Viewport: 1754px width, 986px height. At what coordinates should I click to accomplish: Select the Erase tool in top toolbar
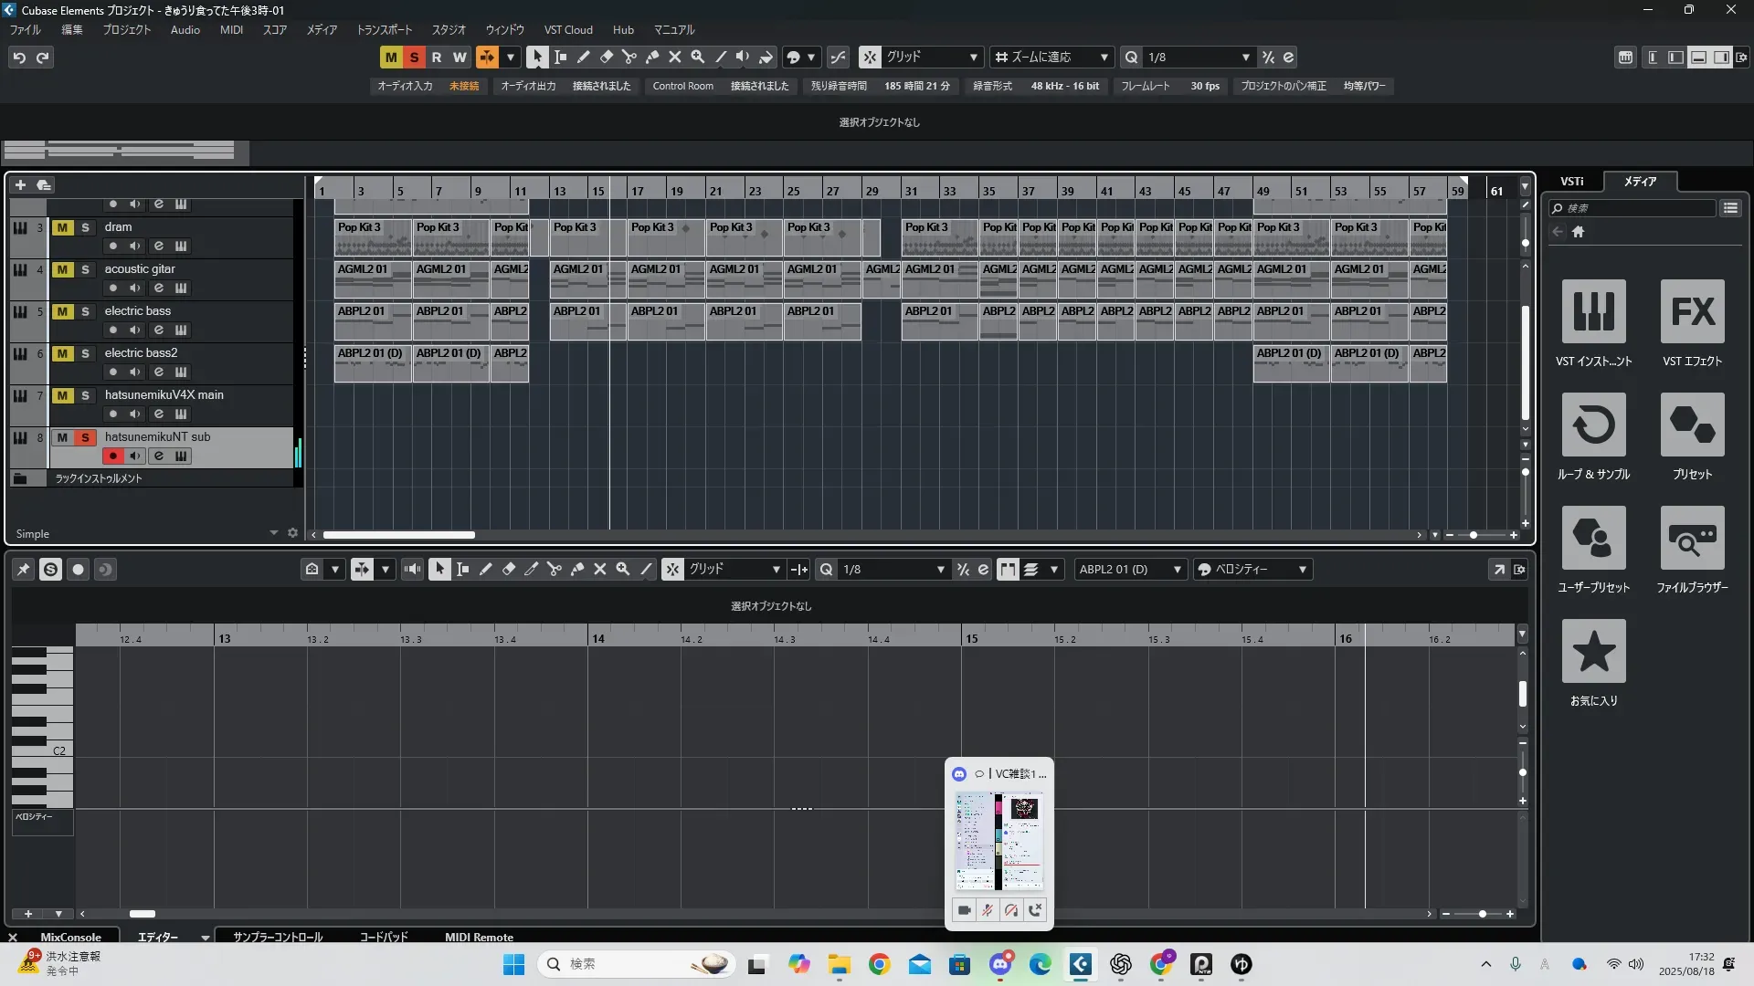coord(606,57)
